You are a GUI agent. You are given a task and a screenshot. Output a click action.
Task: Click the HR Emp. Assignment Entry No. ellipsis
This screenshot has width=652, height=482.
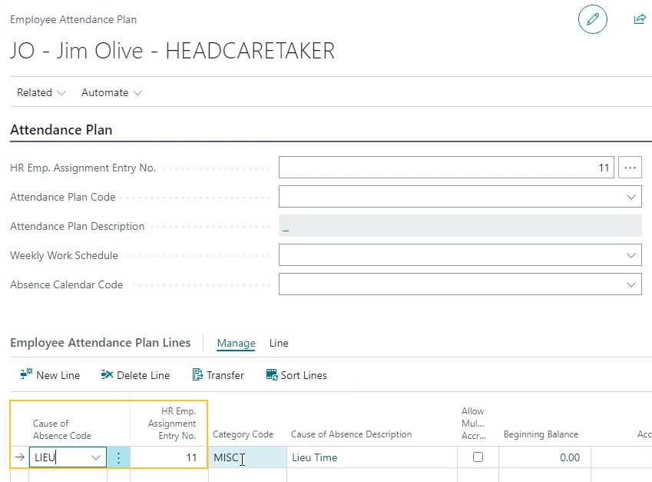click(x=630, y=167)
